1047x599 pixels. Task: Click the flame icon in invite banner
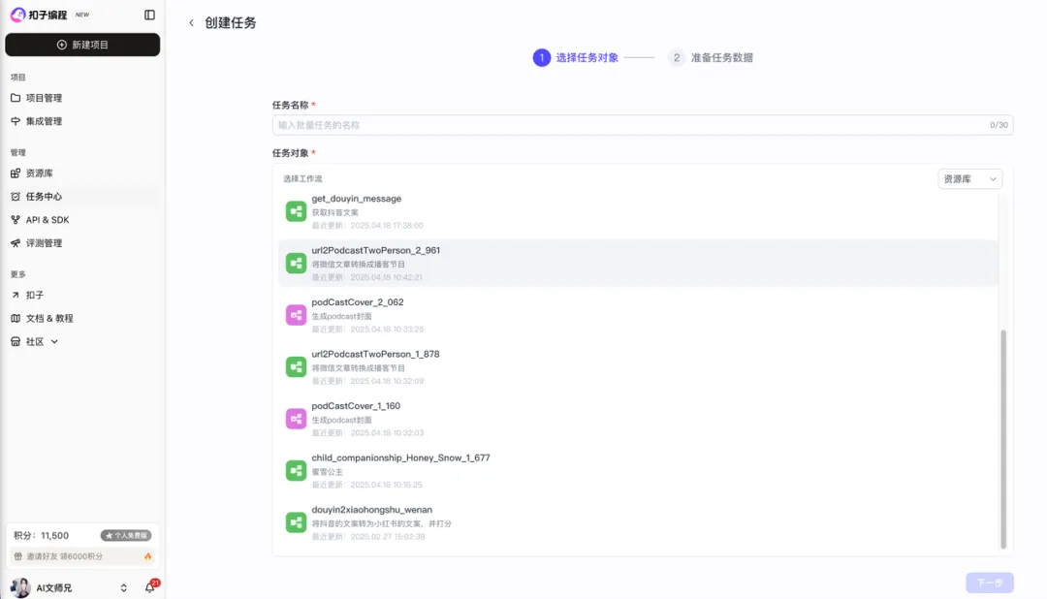pos(147,556)
